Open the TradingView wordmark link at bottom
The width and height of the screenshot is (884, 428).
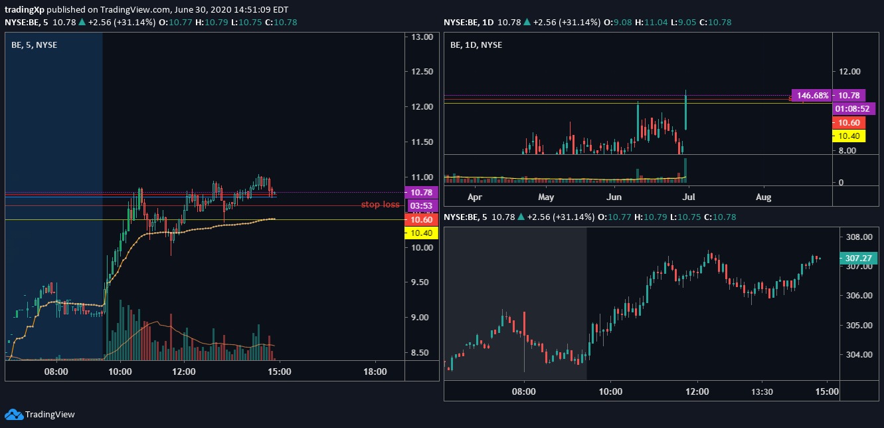50,414
